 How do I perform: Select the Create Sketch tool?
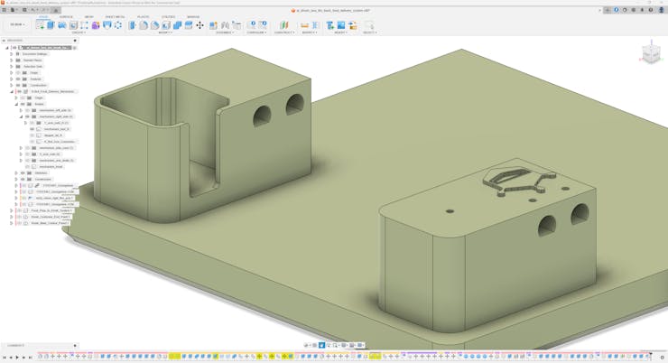(x=40, y=25)
